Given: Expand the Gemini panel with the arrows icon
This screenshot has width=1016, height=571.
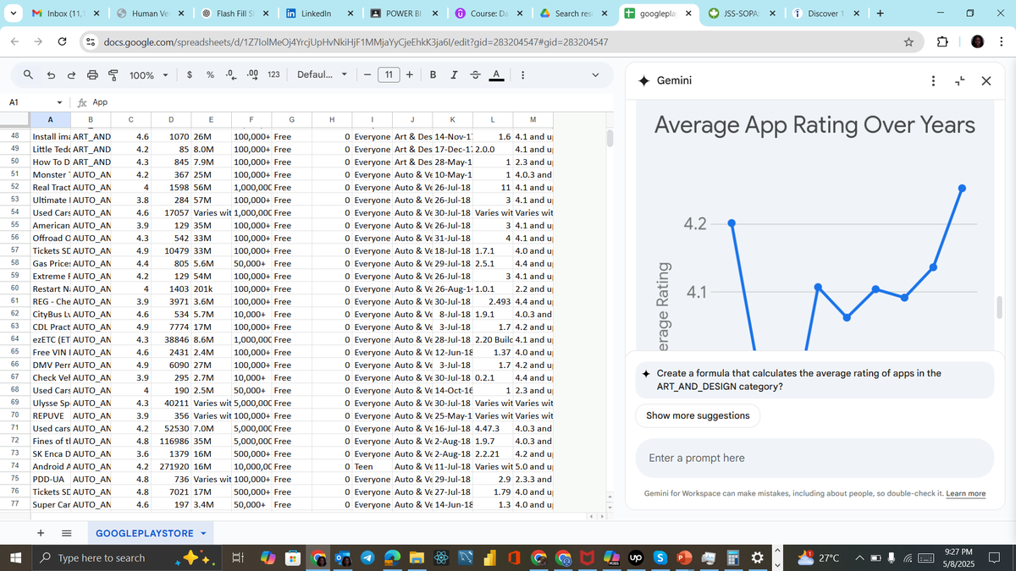Looking at the screenshot, I should 961,80.
